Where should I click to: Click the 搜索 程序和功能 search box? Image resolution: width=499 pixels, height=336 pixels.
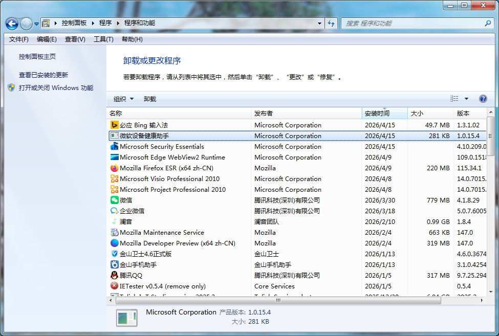click(412, 24)
